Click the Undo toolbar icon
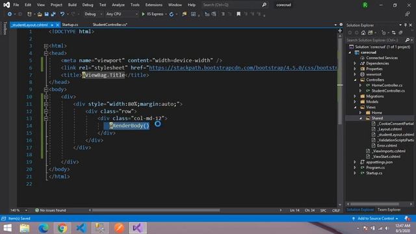Screen dimensions: 416x234 point(62,14)
